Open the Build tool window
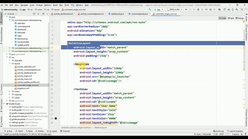Screen dimensions: 248x139 point(29,131)
